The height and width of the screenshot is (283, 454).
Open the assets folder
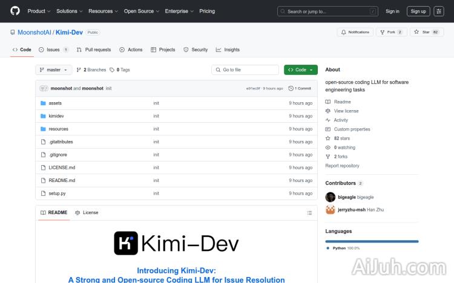click(55, 103)
